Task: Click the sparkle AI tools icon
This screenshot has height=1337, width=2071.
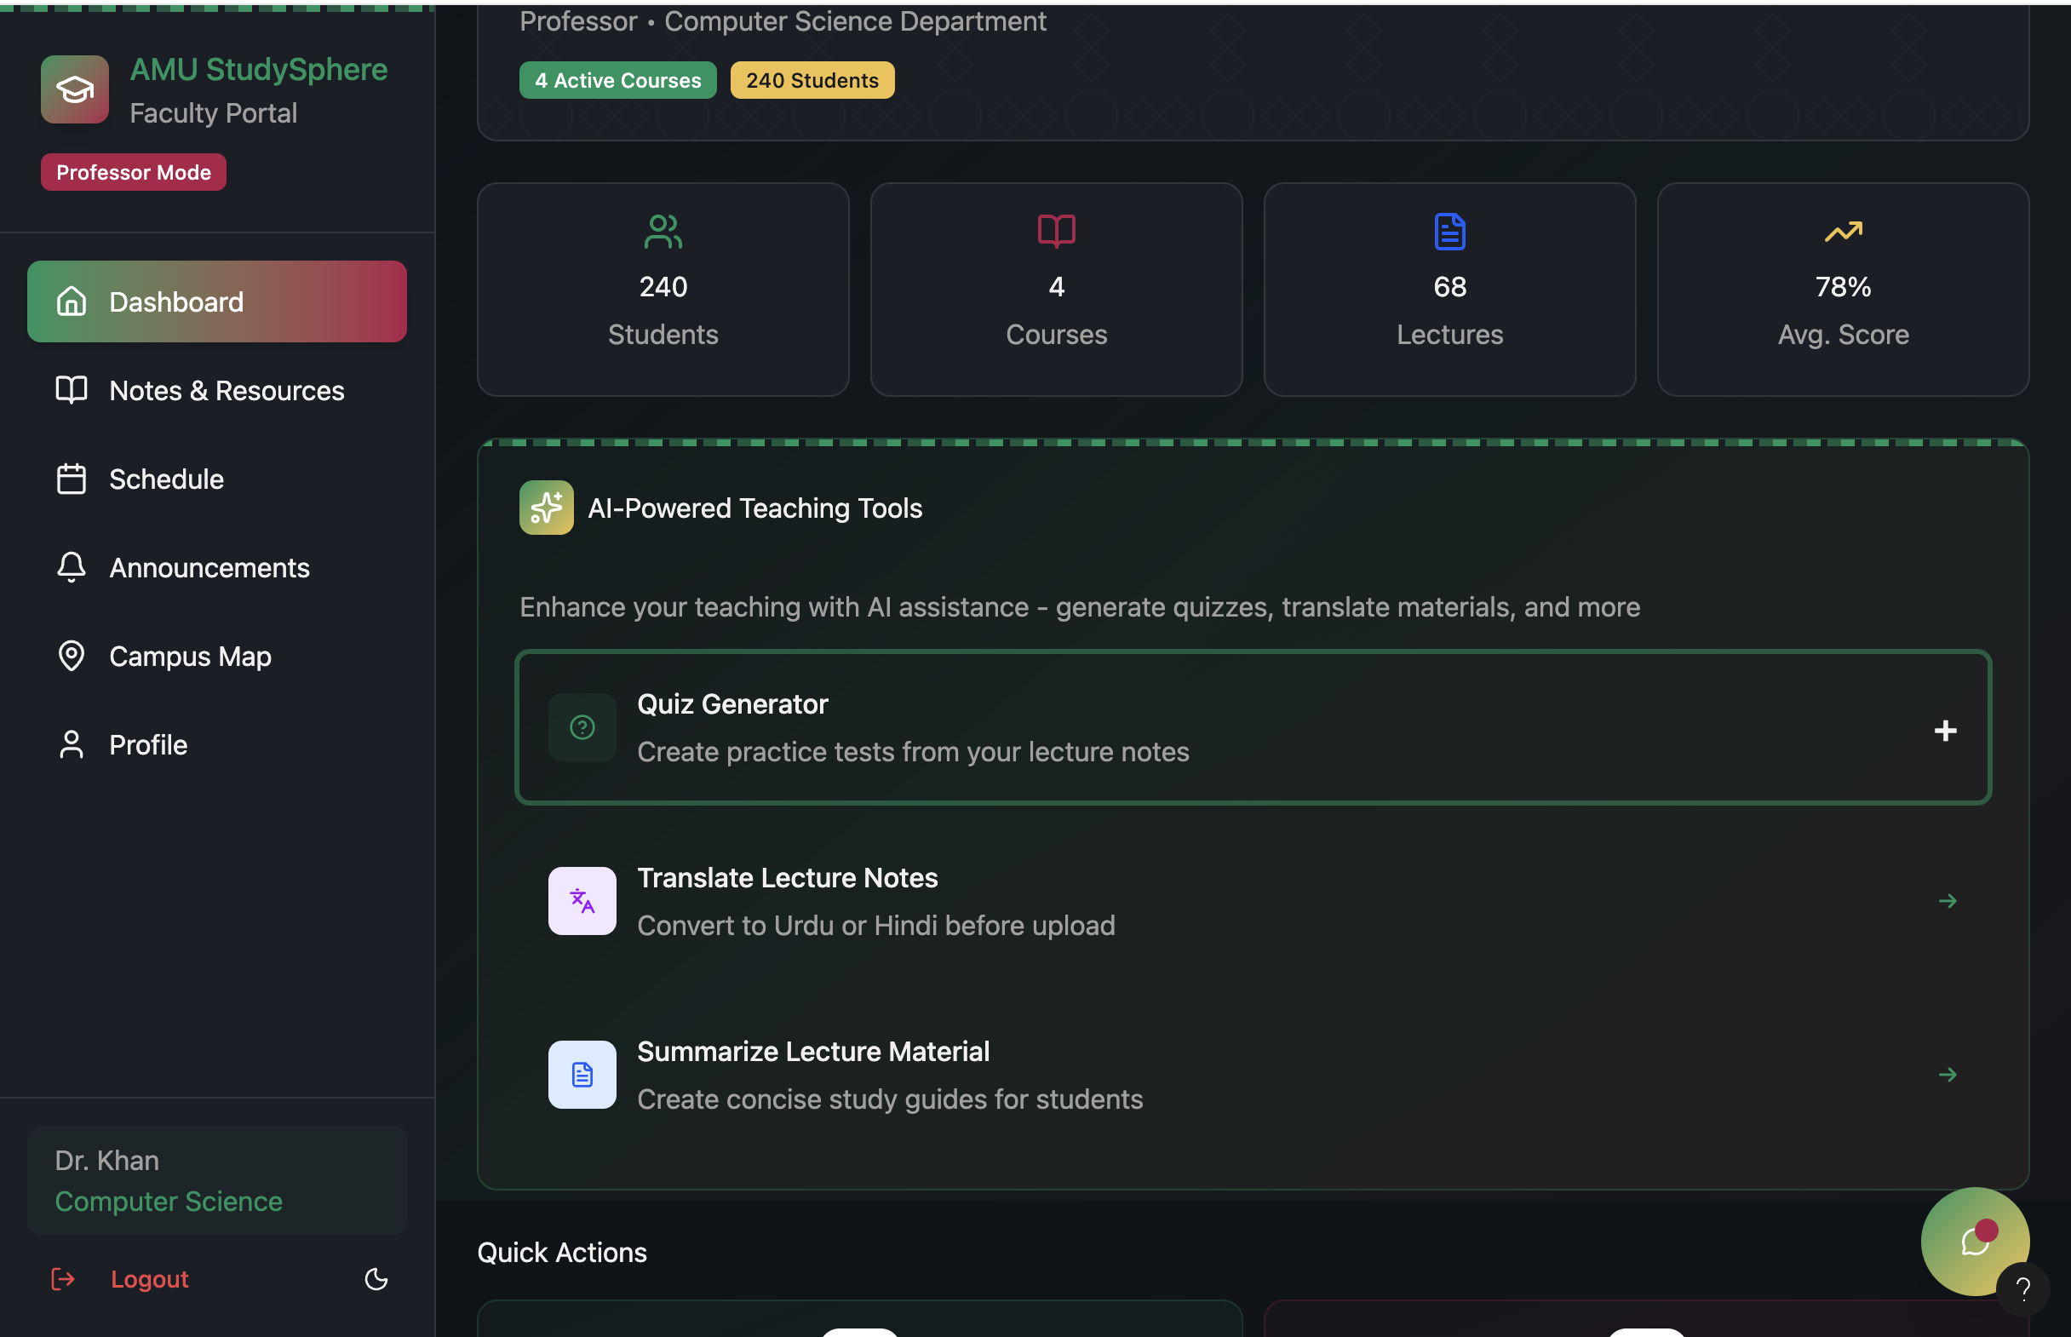Action: (546, 508)
